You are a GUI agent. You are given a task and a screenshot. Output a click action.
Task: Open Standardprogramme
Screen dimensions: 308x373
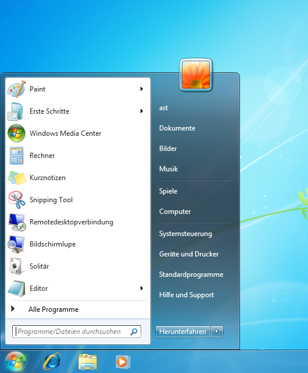[191, 275]
